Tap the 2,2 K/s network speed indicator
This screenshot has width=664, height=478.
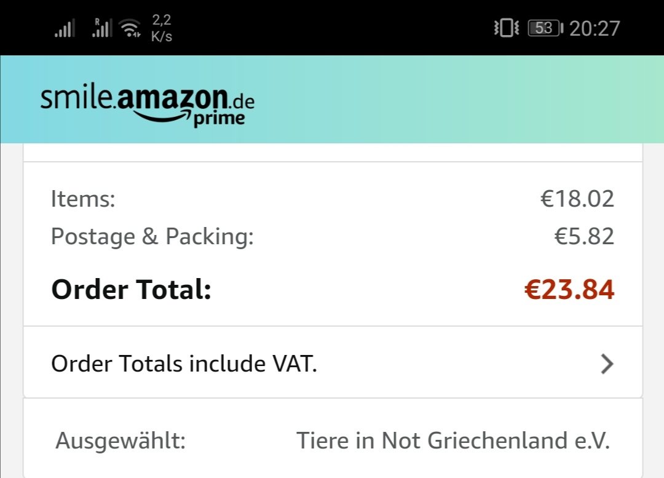[162, 28]
